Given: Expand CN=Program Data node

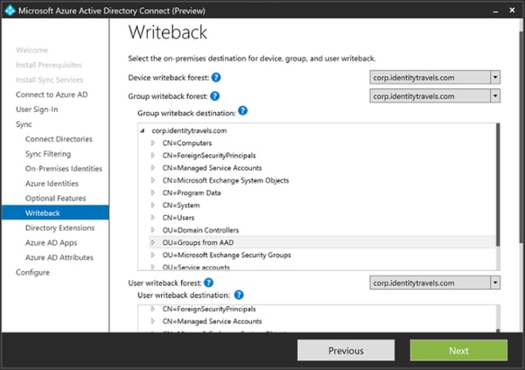Looking at the screenshot, I should click(x=153, y=192).
